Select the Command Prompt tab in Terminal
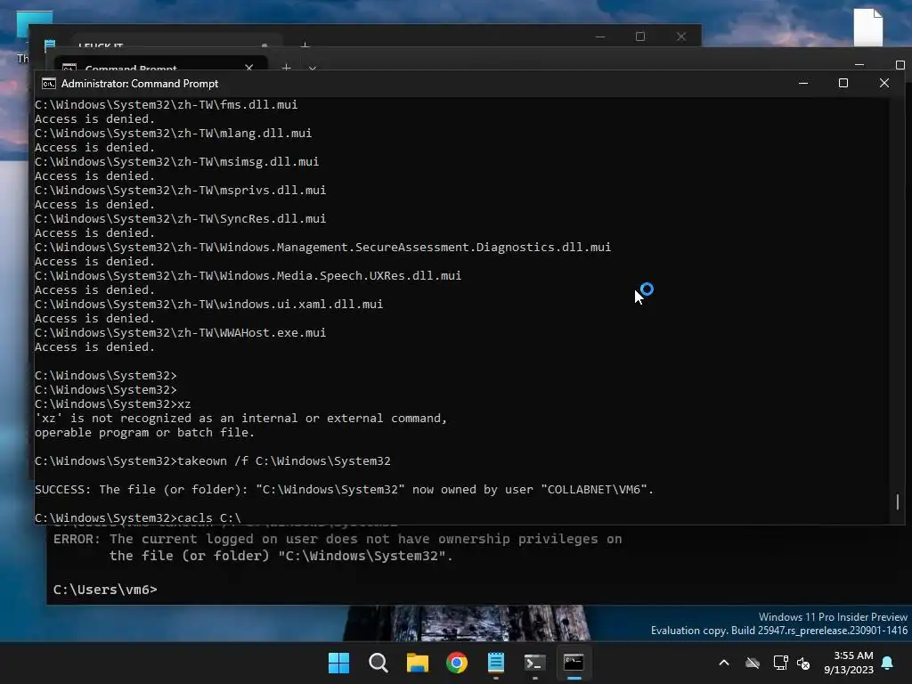The image size is (912, 684). [x=160, y=64]
